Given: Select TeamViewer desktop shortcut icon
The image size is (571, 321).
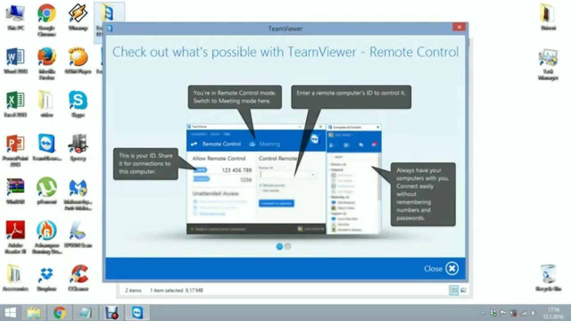Looking at the screenshot, I should coord(46,148).
